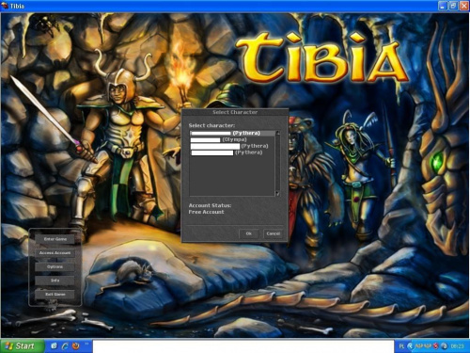This screenshot has width=470, height=353.
Task: Expand the quick launch chevron
Action: 86,344
